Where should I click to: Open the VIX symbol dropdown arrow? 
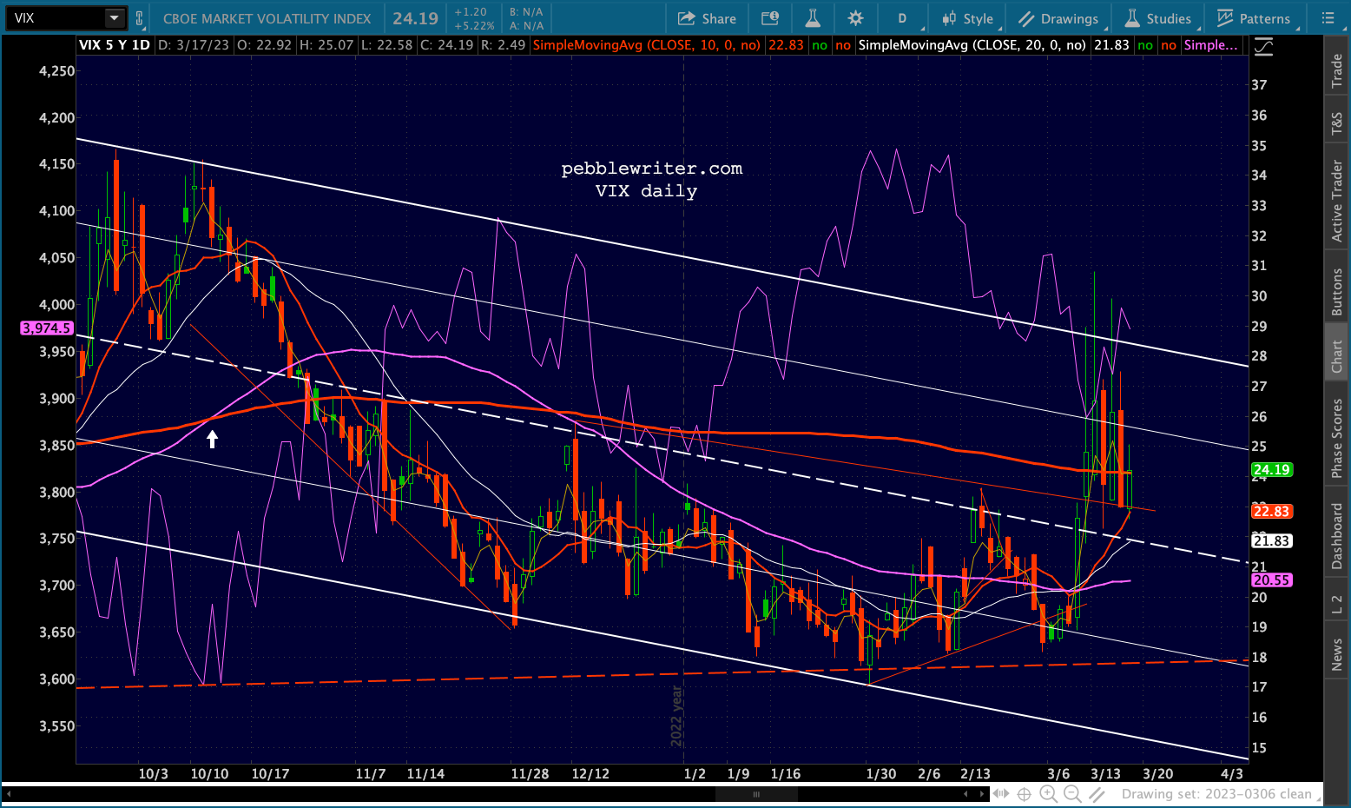click(115, 18)
